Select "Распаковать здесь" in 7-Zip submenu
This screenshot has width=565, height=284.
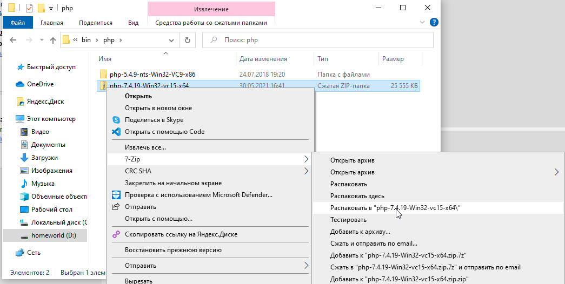357,196
